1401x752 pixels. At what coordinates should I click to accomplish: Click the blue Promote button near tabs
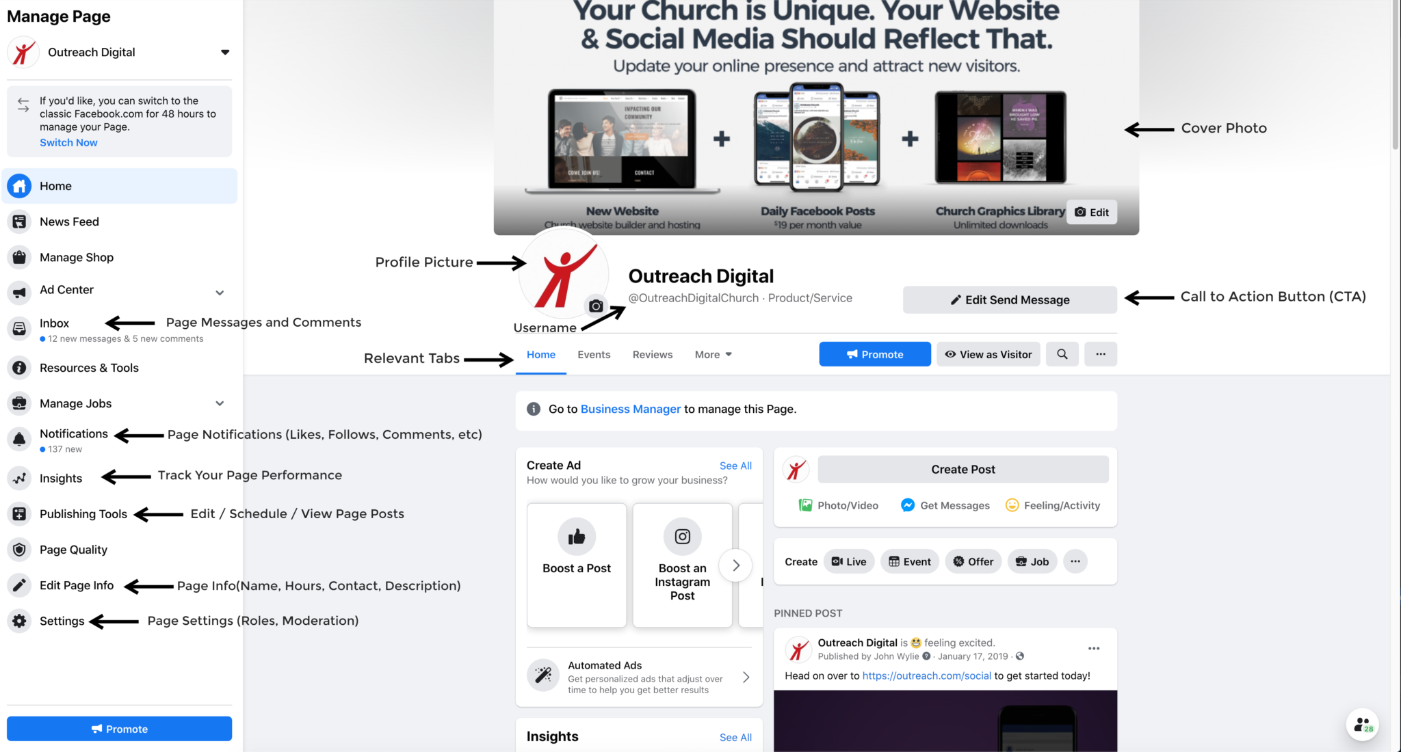[x=875, y=354]
